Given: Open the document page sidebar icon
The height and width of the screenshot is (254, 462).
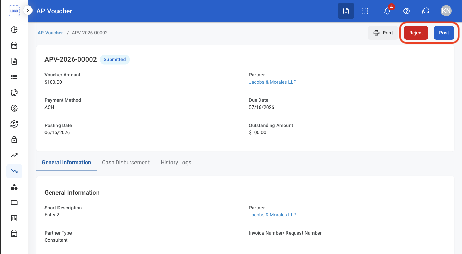Looking at the screenshot, I should (14, 61).
